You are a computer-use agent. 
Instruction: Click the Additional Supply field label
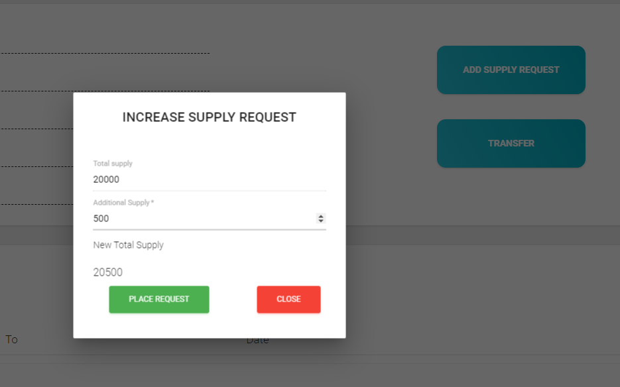tap(121, 203)
